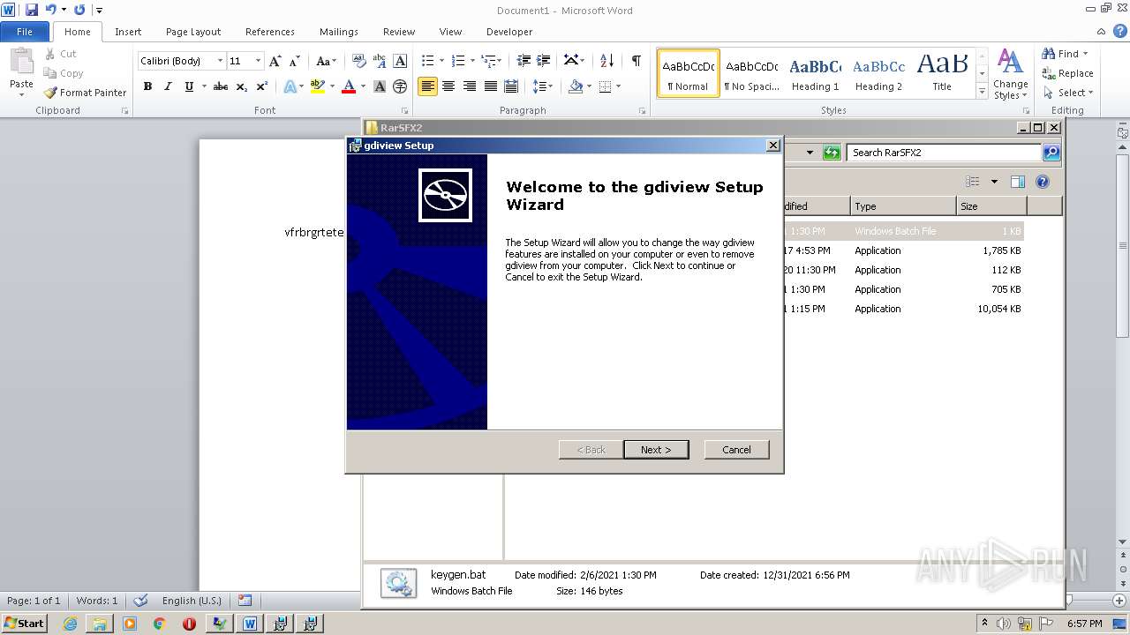Viewport: 1130px width, 635px height.
Task: Toggle Italic formatting
Action: (x=168, y=86)
